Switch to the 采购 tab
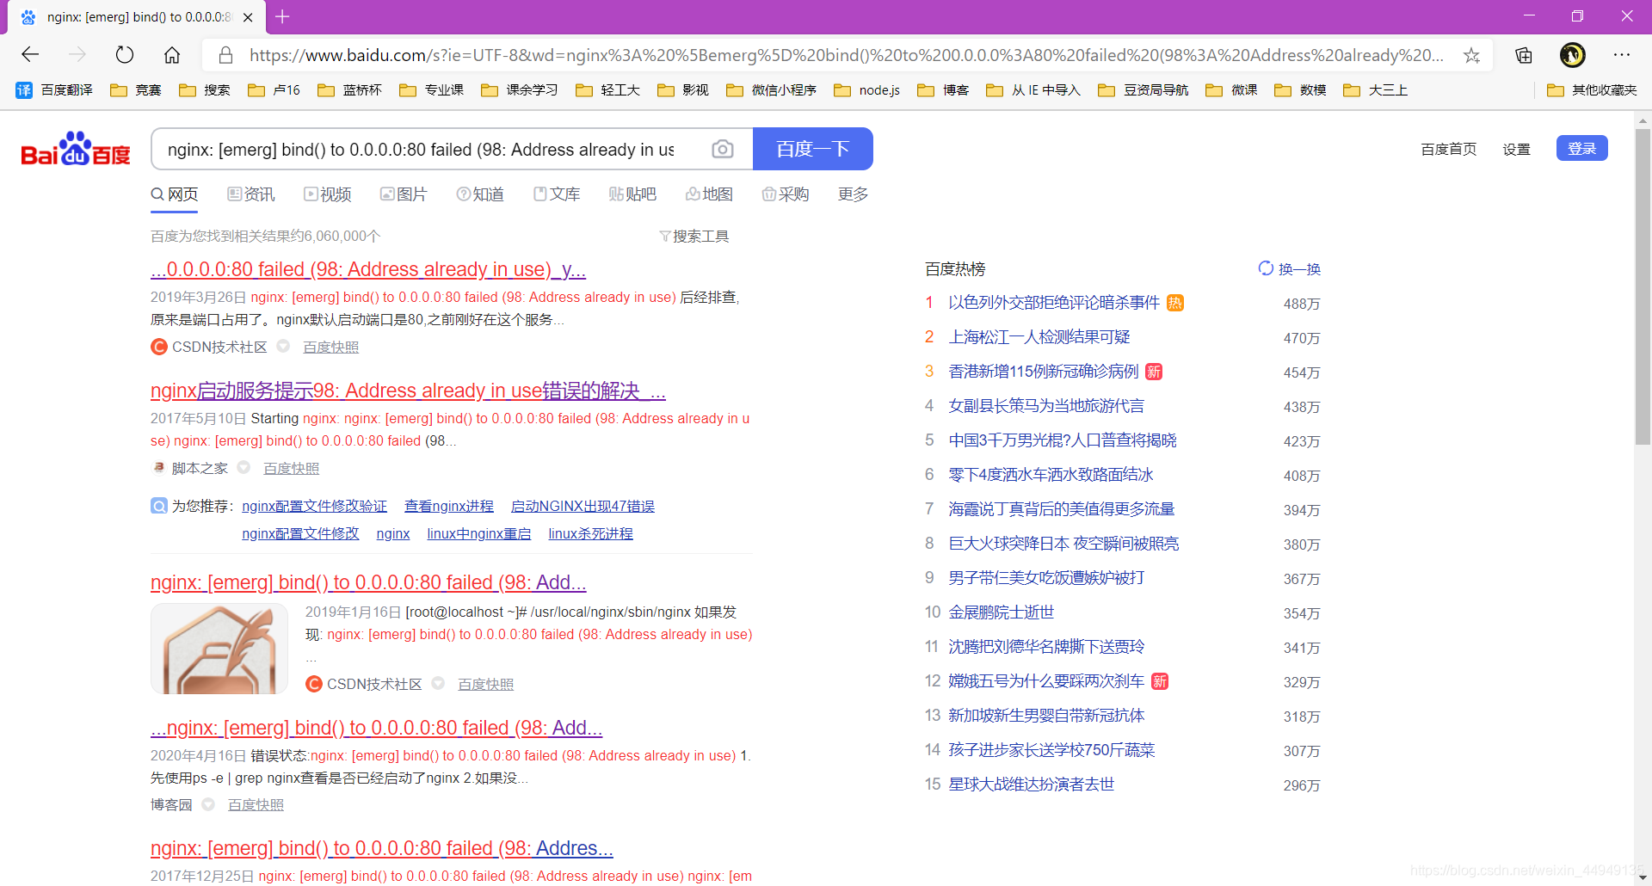This screenshot has width=1652, height=886. click(786, 194)
